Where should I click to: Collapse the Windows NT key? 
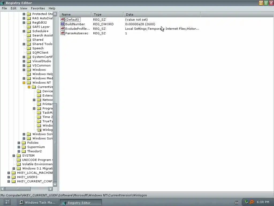[x=24, y=83]
